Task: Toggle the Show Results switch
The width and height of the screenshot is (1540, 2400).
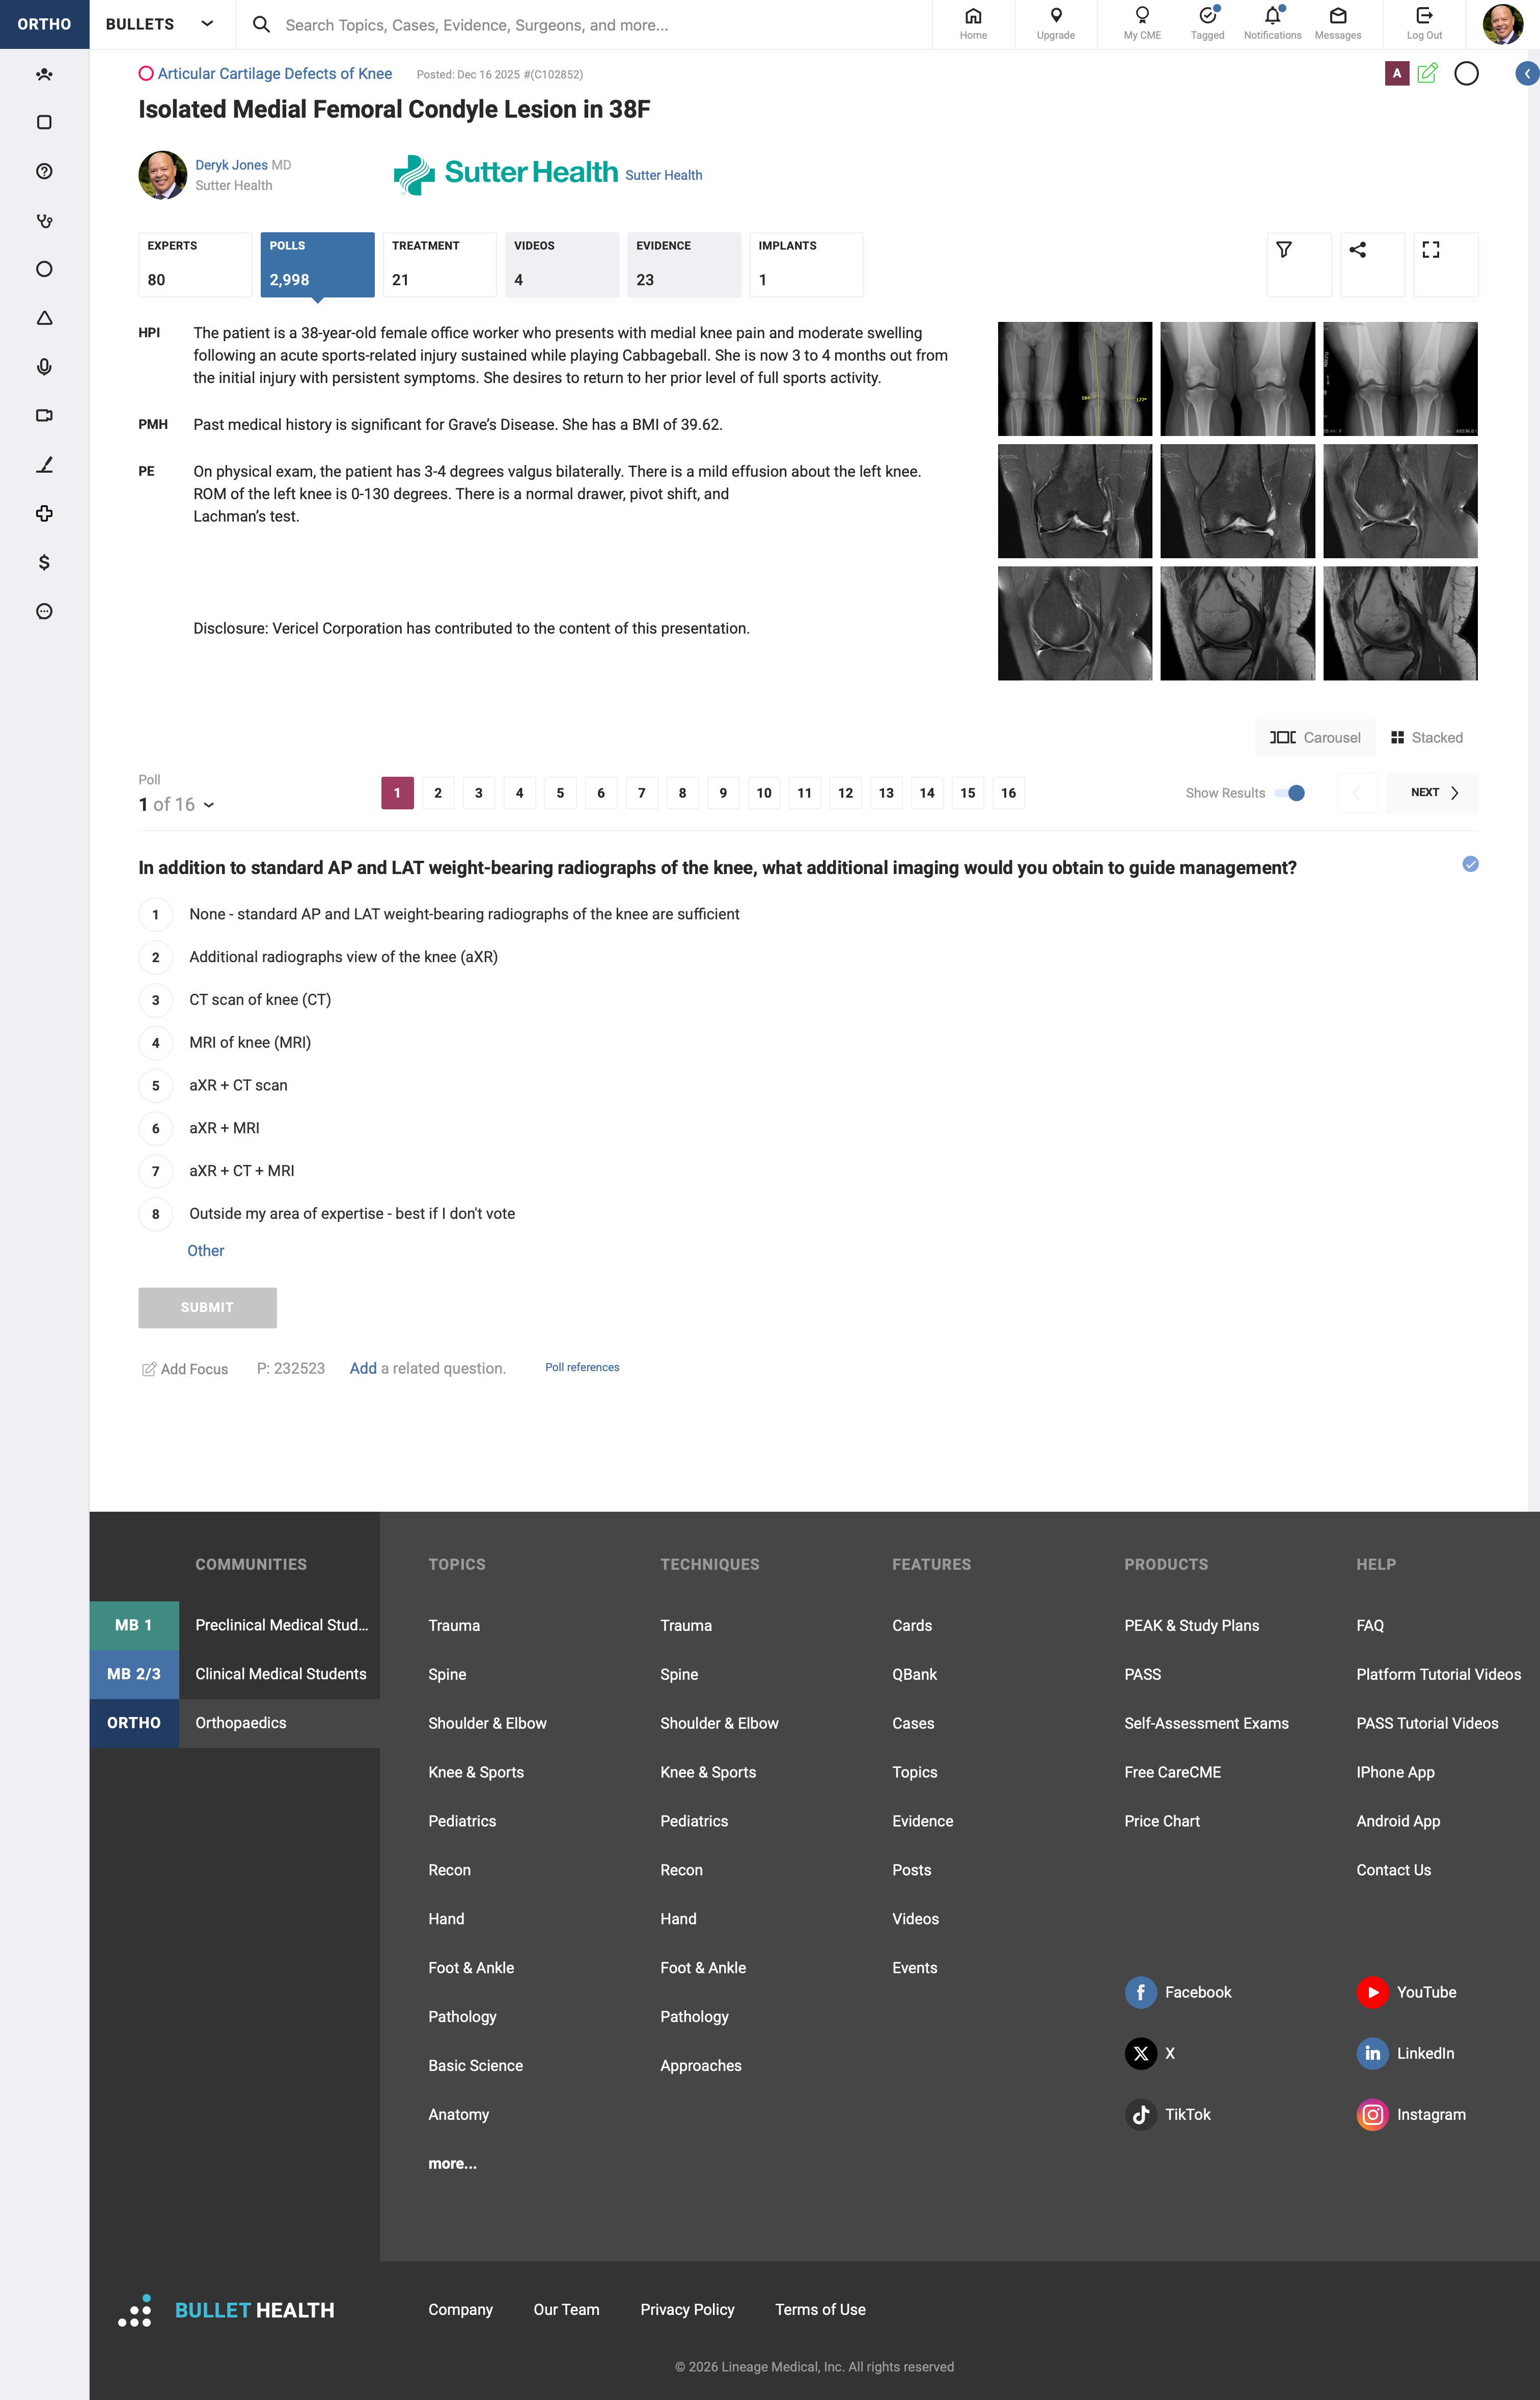Action: pyautogui.click(x=1290, y=793)
